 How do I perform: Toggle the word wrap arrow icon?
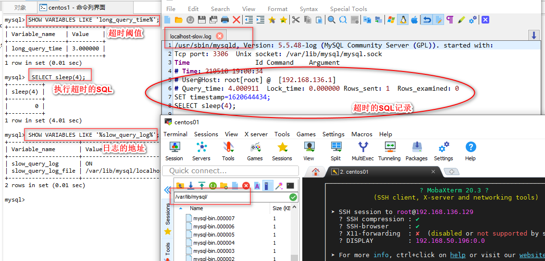(x=427, y=20)
